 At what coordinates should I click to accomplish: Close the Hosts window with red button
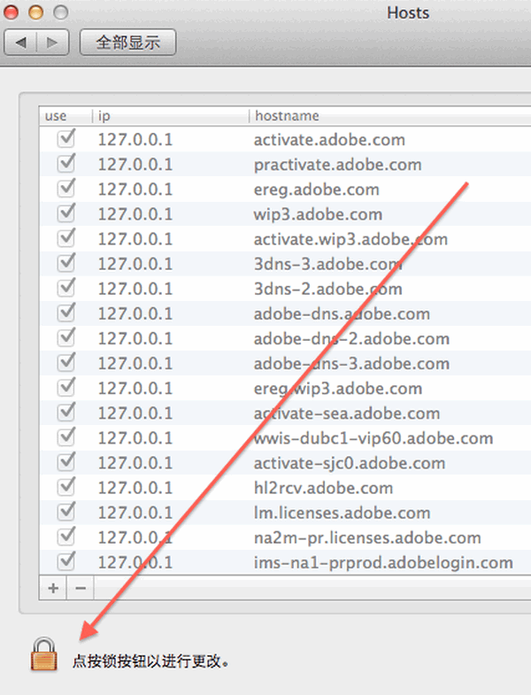(x=11, y=12)
